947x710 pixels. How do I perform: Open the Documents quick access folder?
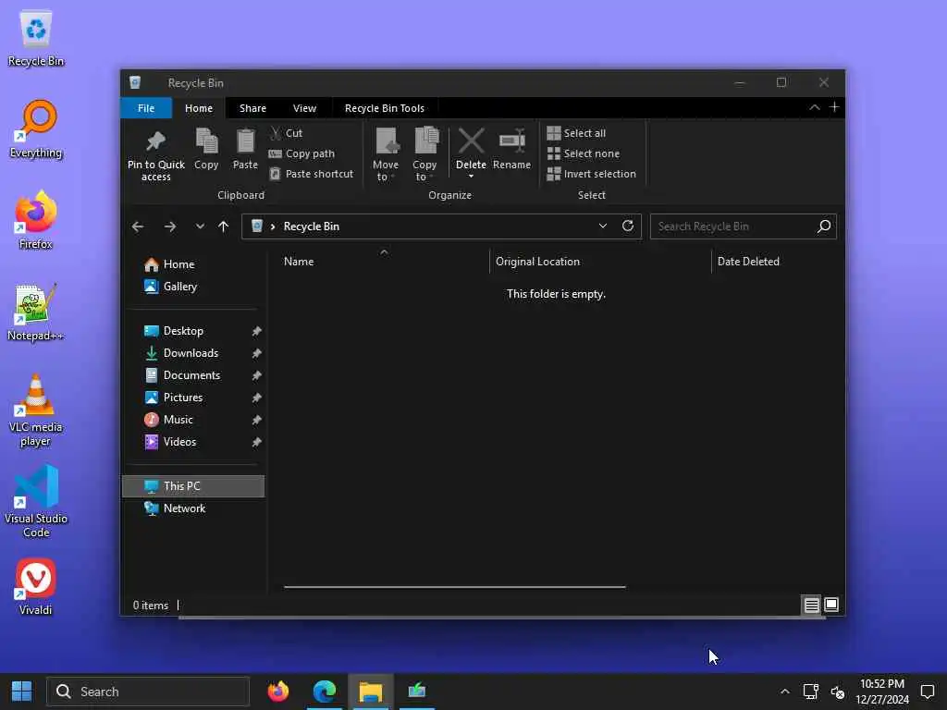pyautogui.click(x=193, y=375)
